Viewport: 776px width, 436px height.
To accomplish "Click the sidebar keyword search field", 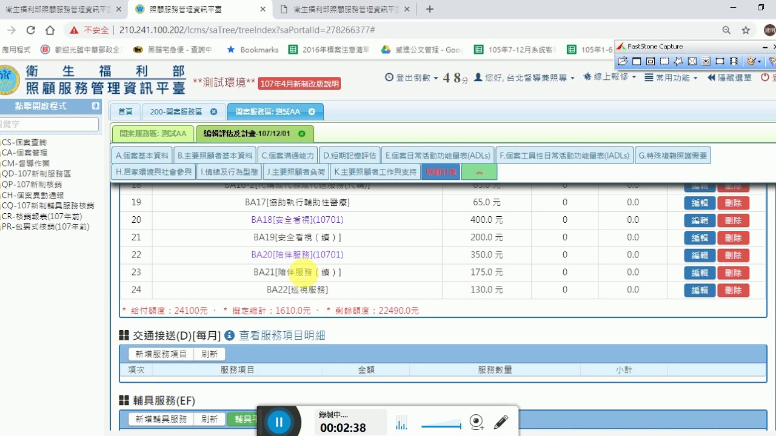I will (x=49, y=124).
